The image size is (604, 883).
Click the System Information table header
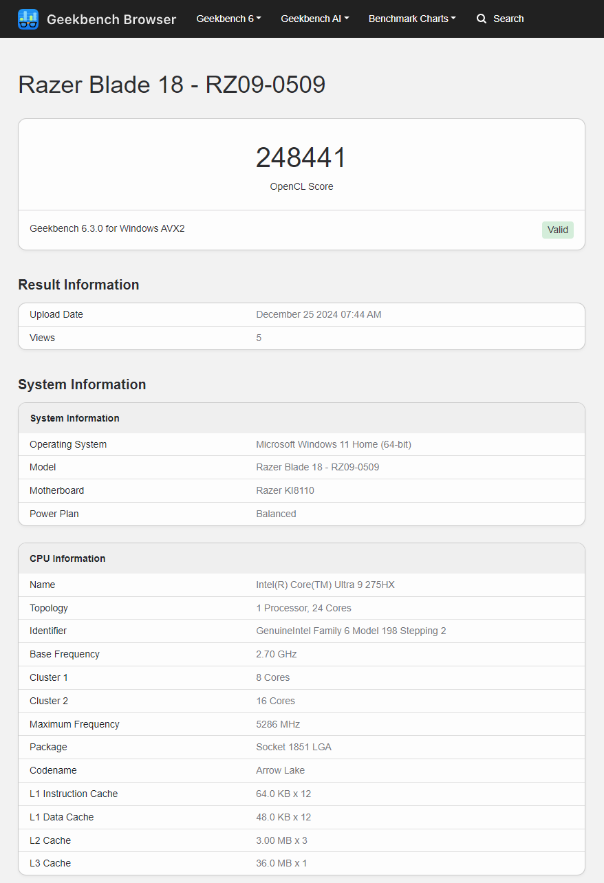click(x=75, y=418)
